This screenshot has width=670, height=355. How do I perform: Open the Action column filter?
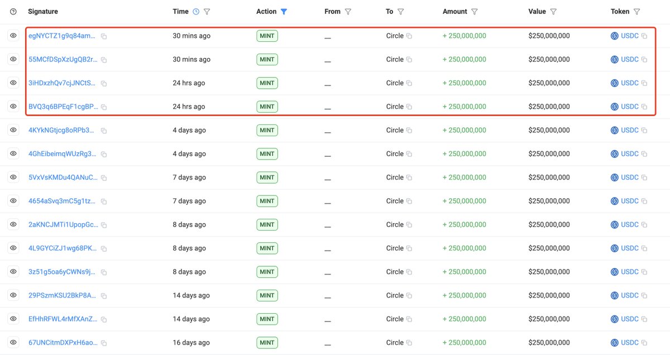(284, 12)
